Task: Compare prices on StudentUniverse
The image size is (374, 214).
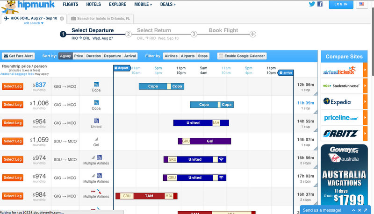Action: 344,86
